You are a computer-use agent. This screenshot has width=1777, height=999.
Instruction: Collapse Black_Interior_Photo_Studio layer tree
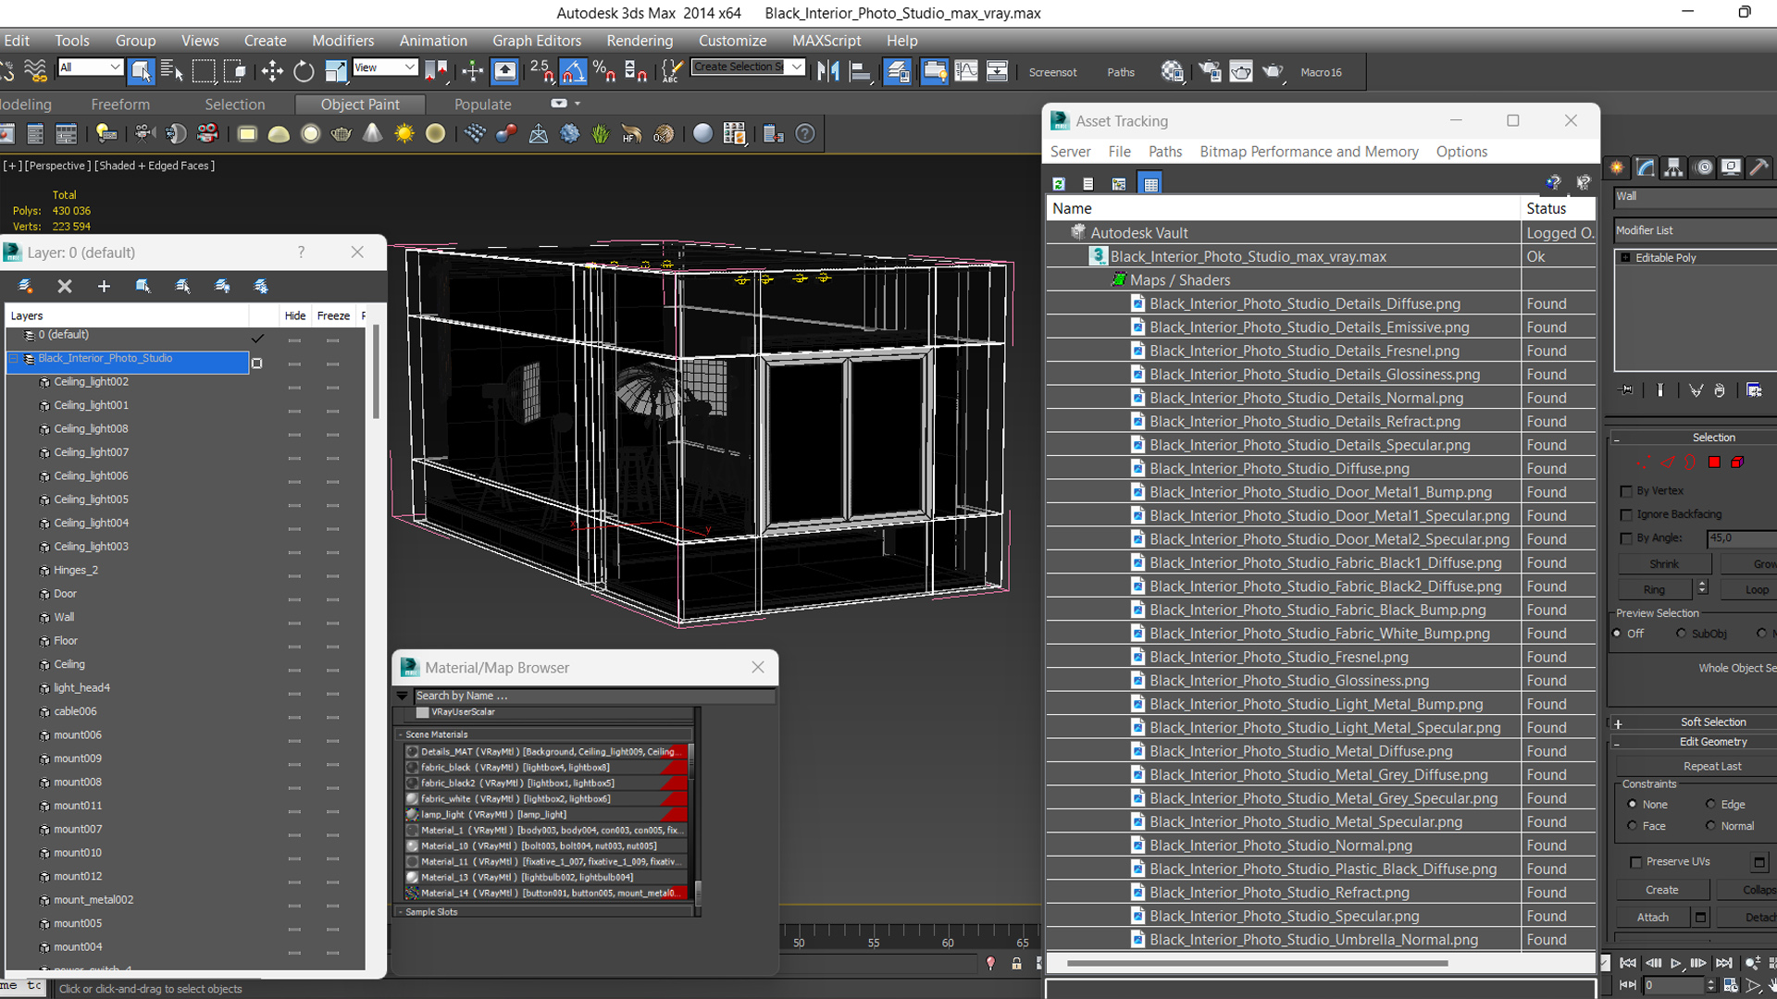(14, 358)
